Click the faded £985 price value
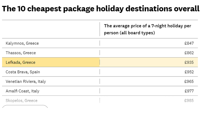 (x=189, y=100)
